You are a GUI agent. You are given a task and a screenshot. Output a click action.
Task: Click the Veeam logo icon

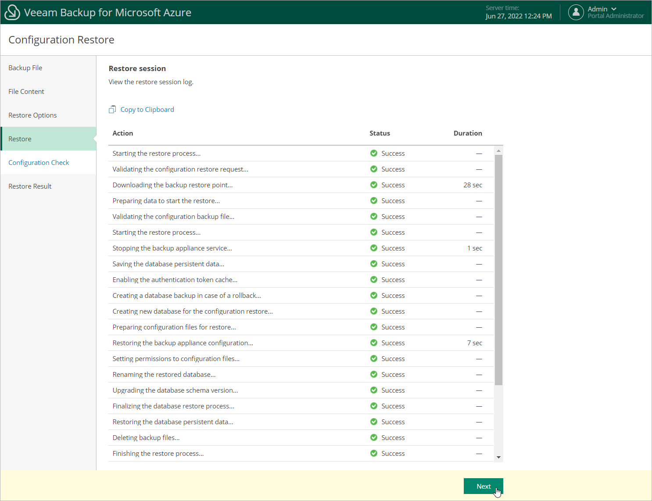click(x=12, y=12)
